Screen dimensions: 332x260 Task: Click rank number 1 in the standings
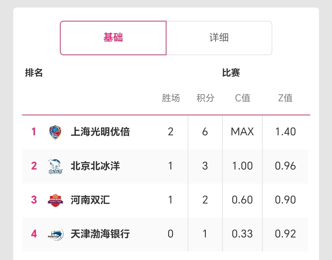(34, 132)
